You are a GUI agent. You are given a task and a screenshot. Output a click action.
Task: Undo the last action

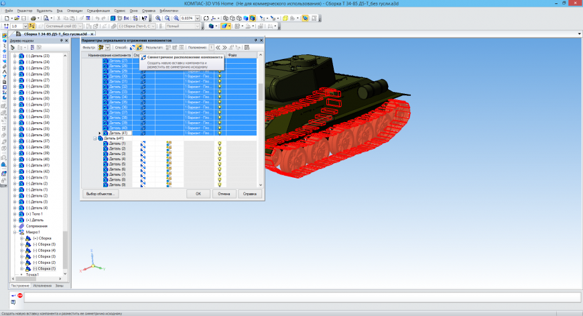click(x=97, y=18)
